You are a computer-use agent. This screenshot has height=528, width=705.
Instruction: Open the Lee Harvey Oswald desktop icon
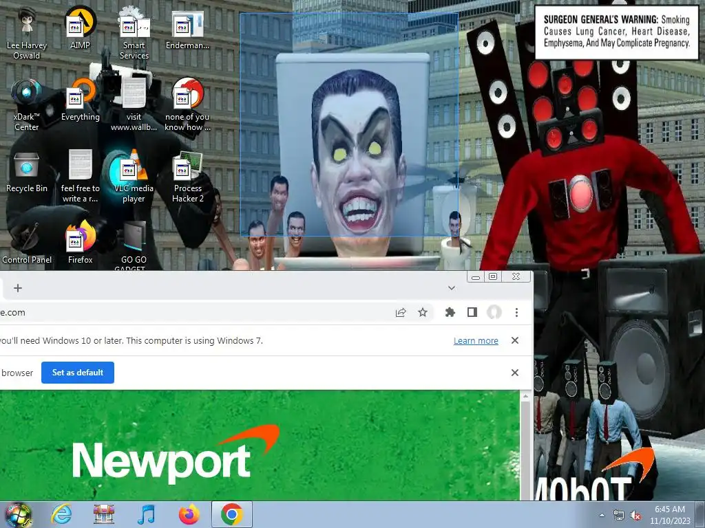coord(27,34)
